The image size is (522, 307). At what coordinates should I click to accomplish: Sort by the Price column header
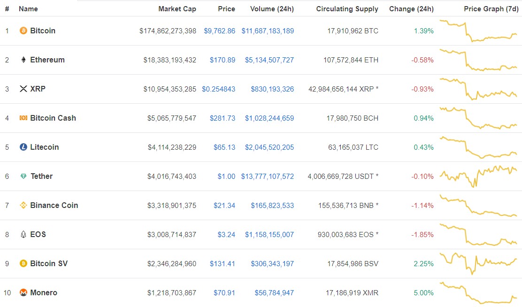[226, 9]
